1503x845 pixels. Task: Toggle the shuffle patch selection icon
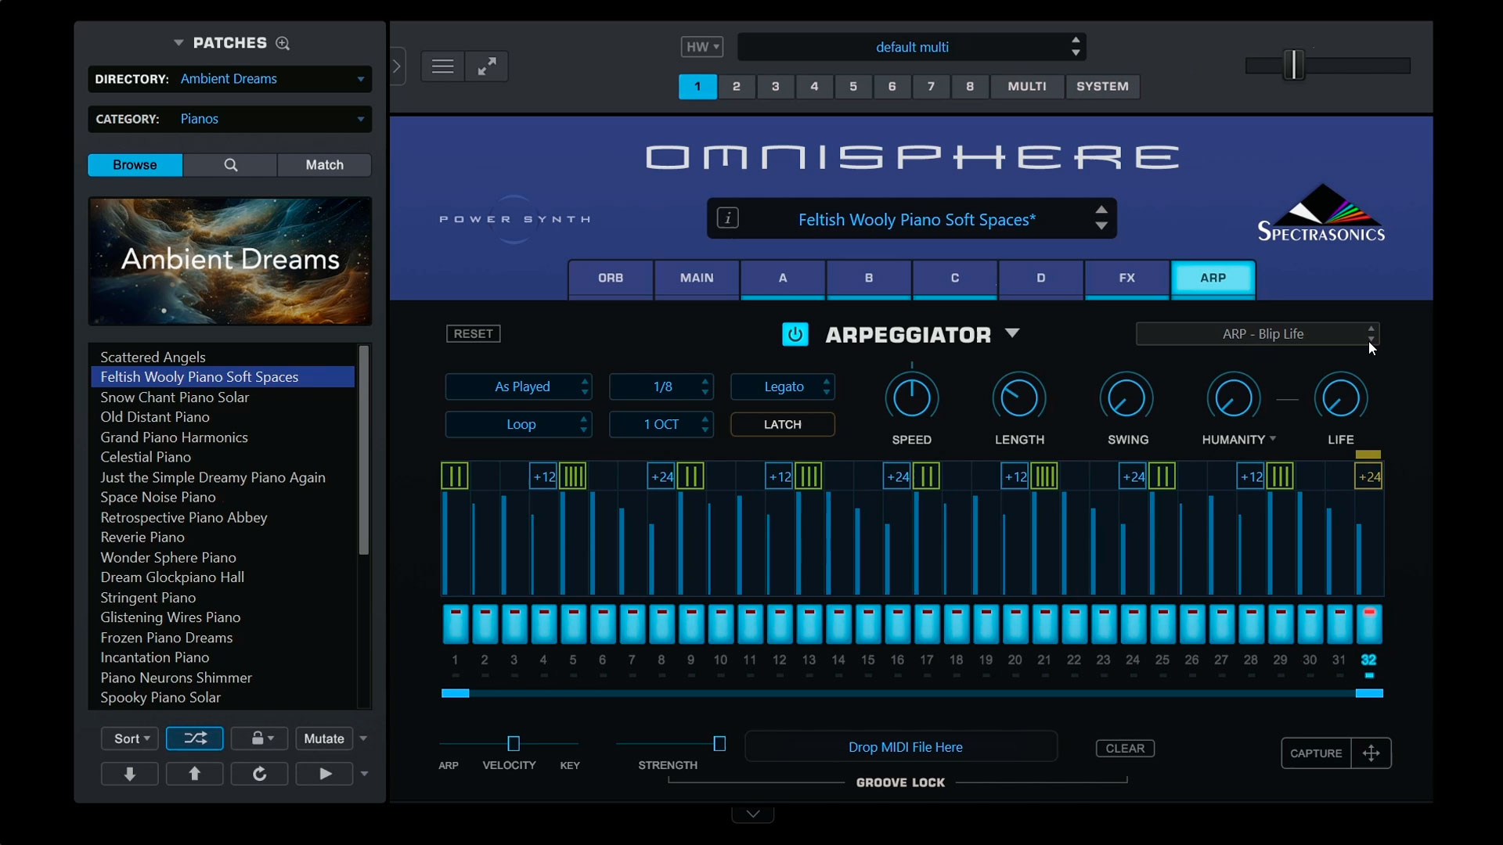click(x=194, y=738)
